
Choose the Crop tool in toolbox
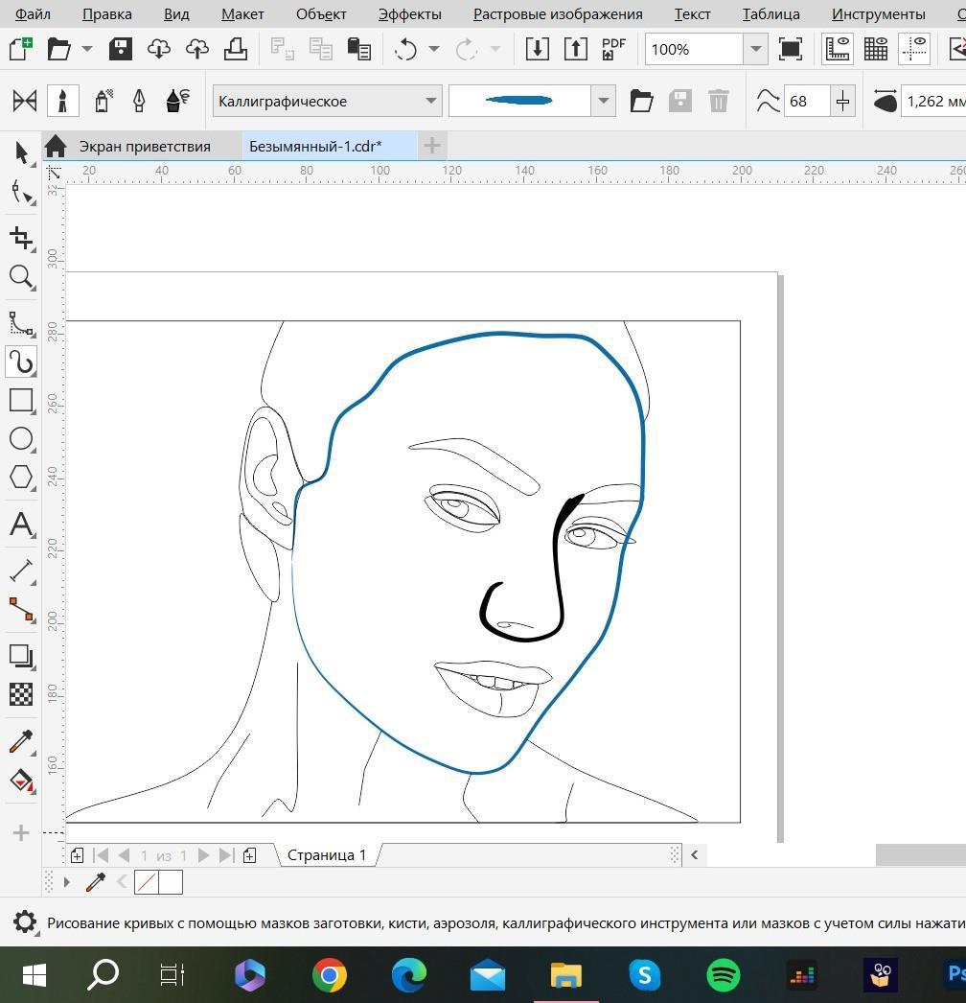(20, 238)
